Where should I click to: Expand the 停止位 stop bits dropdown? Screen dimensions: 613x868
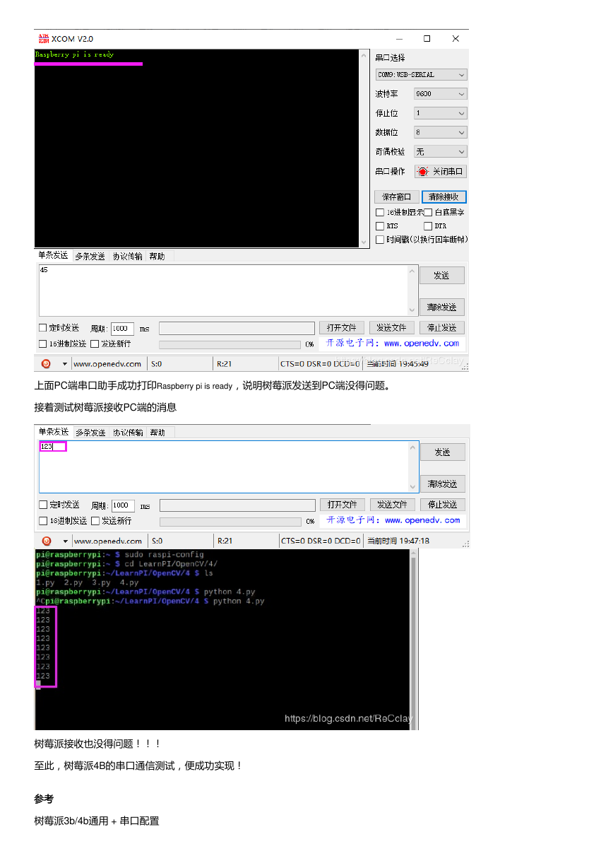point(441,113)
